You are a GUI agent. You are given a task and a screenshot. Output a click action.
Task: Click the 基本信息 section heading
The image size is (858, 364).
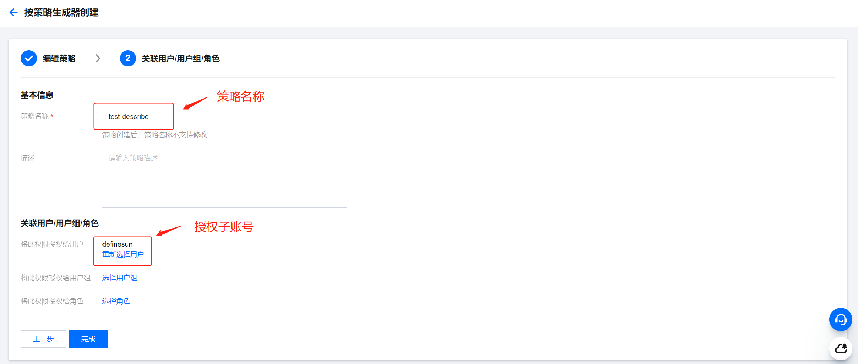pyautogui.click(x=37, y=95)
